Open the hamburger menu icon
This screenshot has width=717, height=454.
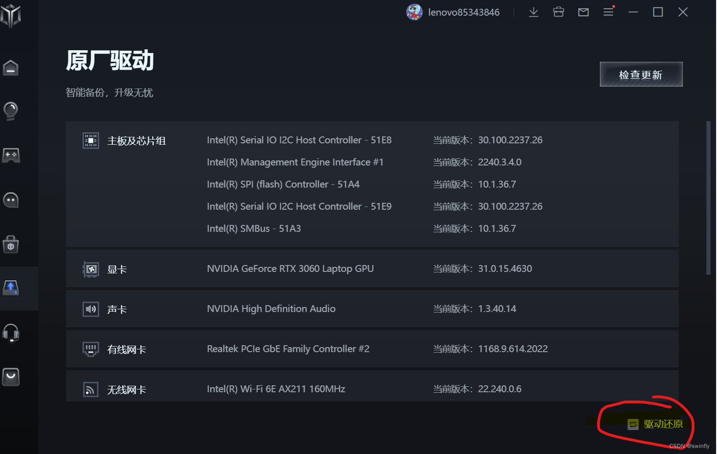pyautogui.click(x=609, y=12)
